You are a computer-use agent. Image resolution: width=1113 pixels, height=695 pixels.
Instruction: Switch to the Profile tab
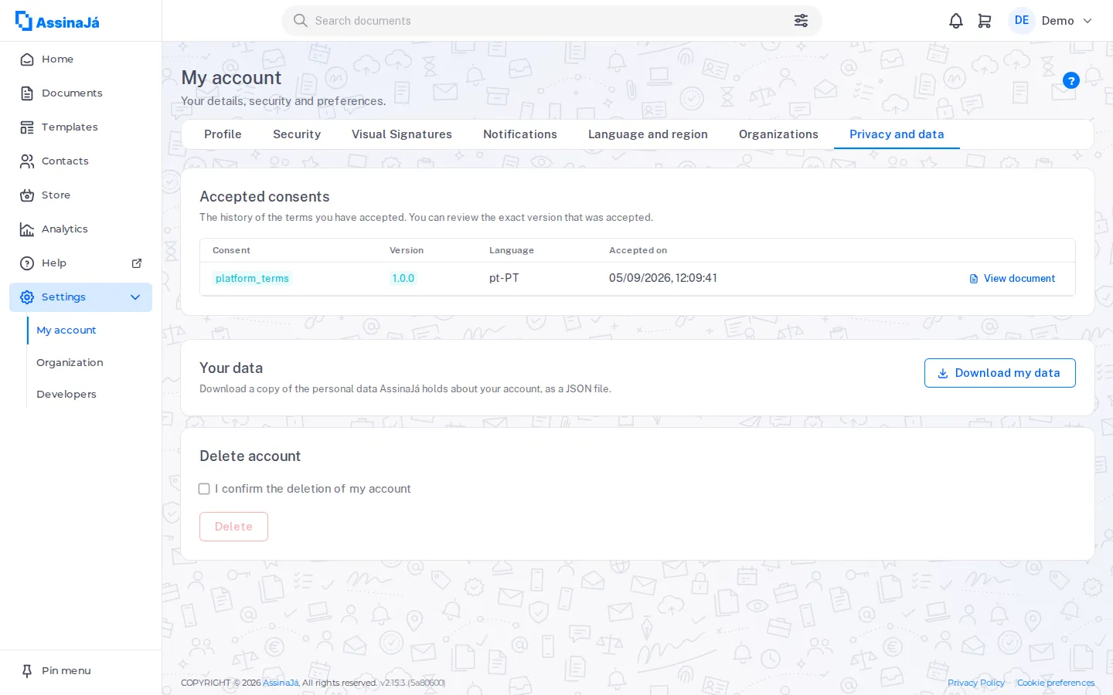[x=223, y=134]
